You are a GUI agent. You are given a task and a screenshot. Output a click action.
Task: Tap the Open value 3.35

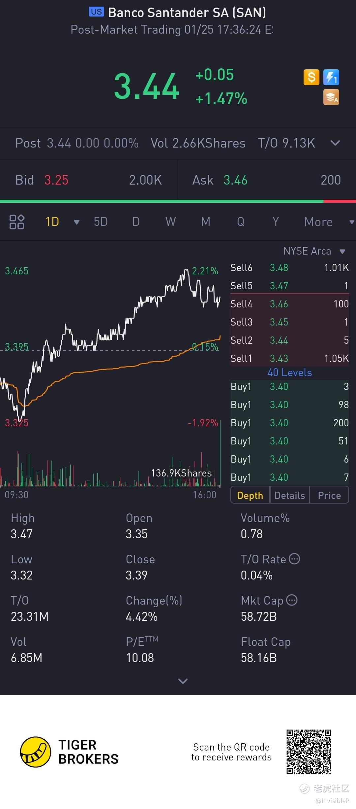pos(136,534)
